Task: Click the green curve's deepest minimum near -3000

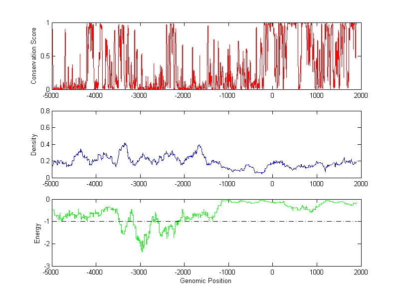Action: [142, 251]
